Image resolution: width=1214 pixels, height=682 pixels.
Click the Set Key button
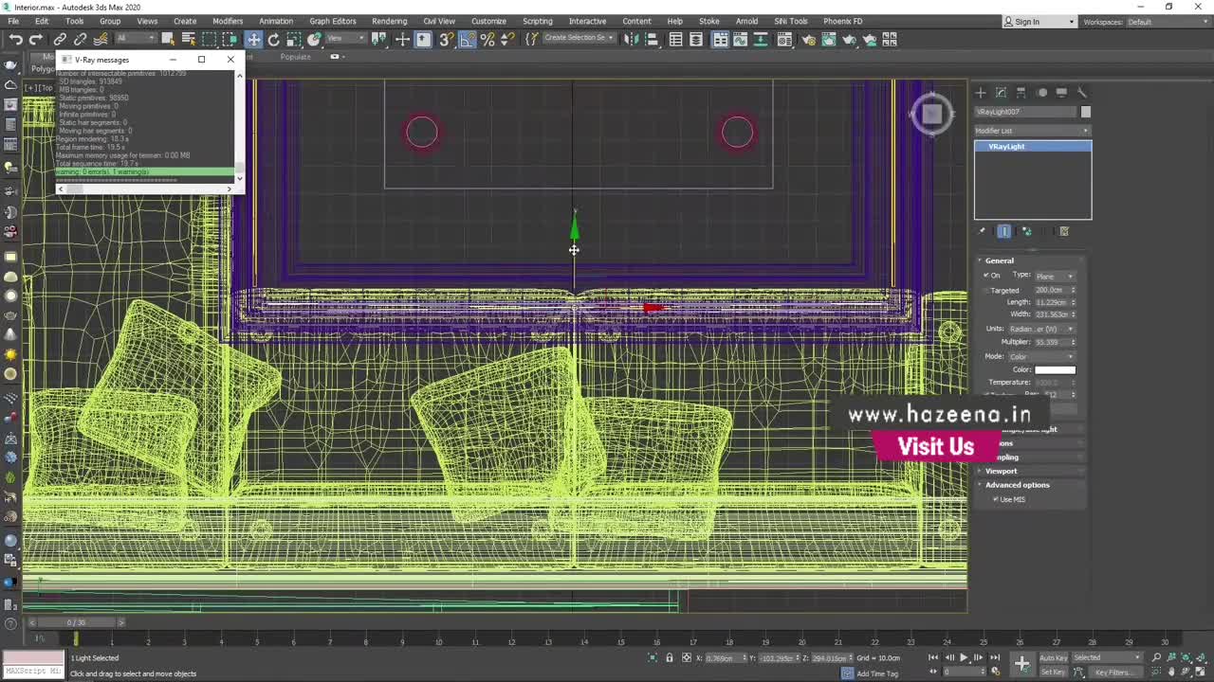tap(1054, 673)
